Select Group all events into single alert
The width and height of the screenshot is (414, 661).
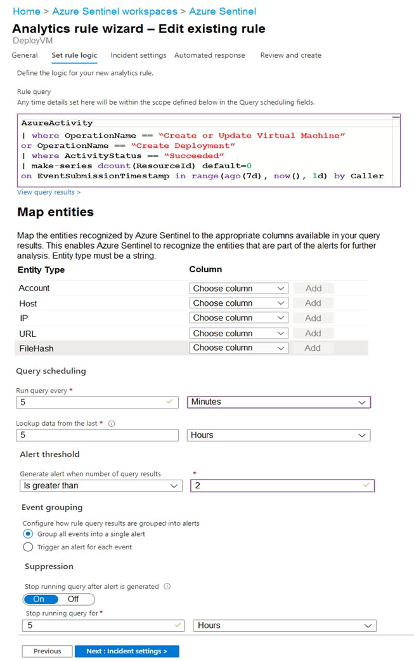coord(28,534)
